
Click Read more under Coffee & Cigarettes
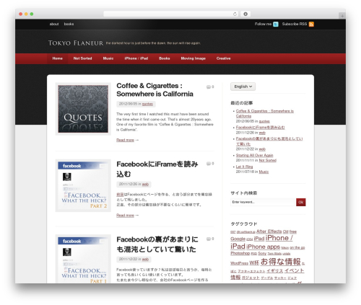[x=125, y=140]
